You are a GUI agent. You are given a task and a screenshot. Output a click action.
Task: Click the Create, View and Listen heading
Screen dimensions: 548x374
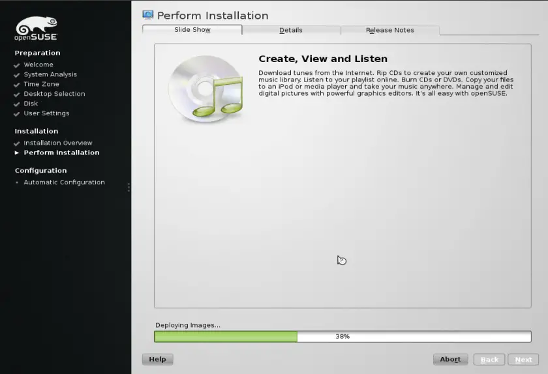point(323,59)
